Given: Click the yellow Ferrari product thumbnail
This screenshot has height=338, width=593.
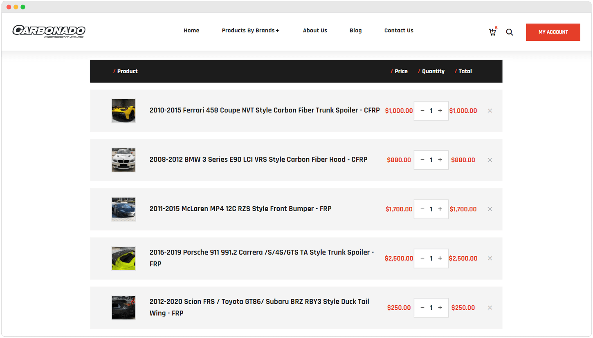Looking at the screenshot, I should tap(124, 111).
